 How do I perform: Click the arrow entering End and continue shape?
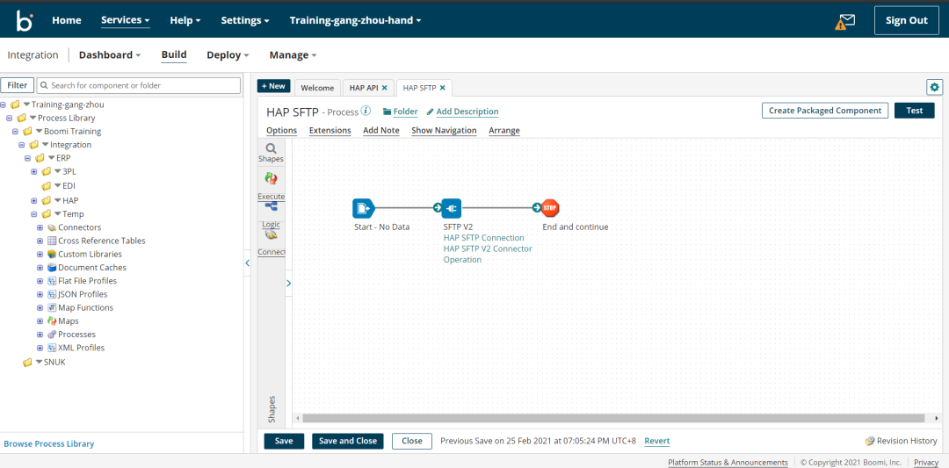click(537, 208)
